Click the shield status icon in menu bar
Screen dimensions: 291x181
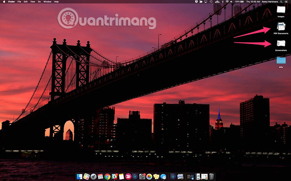click(x=197, y=2)
